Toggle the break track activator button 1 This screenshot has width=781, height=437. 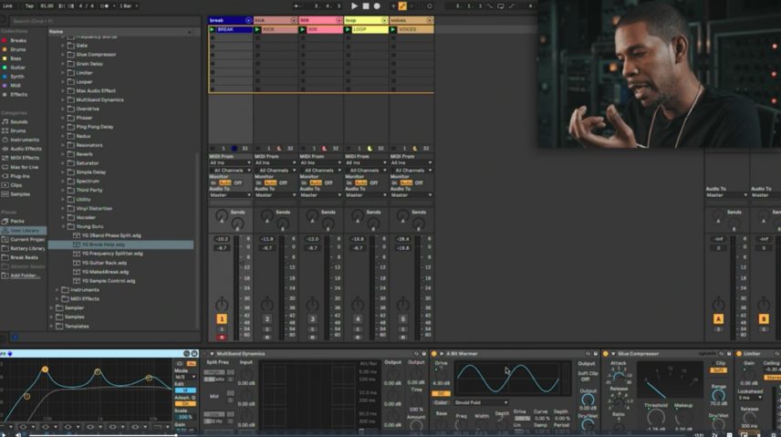[x=221, y=318]
